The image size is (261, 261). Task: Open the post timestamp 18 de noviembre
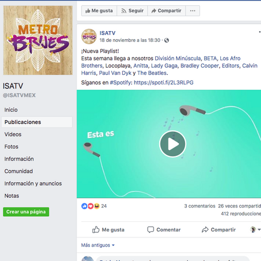coord(130,40)
